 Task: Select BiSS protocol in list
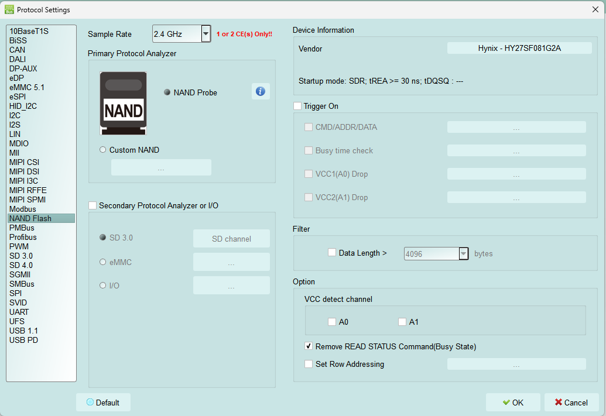click(42, 40)
